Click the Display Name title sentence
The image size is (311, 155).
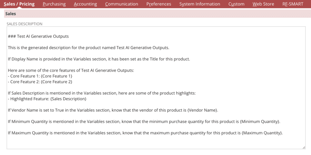tap(99, 59)
